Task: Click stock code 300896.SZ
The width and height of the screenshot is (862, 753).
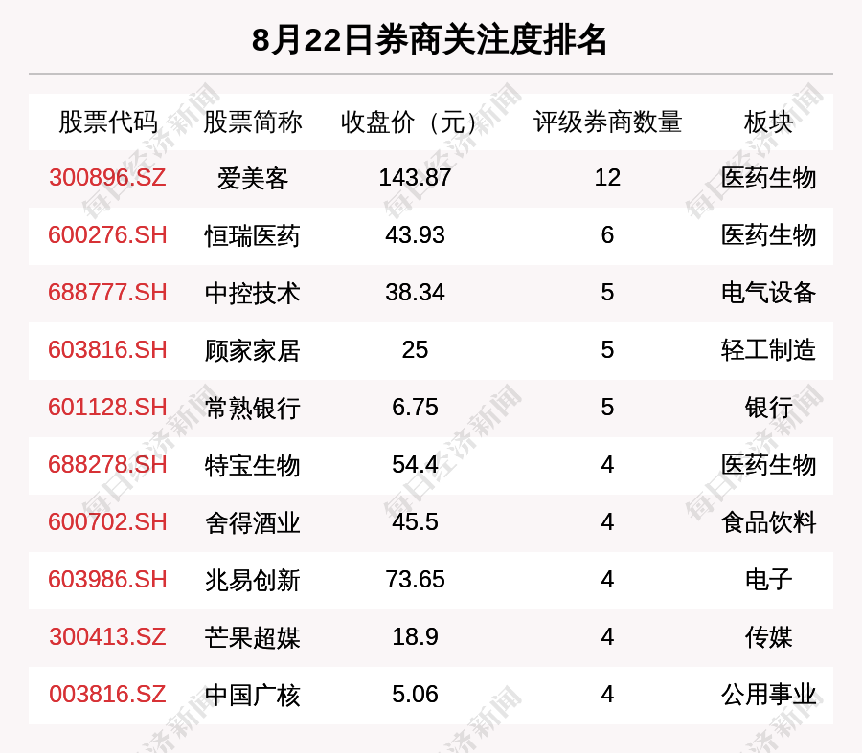Action: coord(107,178)
